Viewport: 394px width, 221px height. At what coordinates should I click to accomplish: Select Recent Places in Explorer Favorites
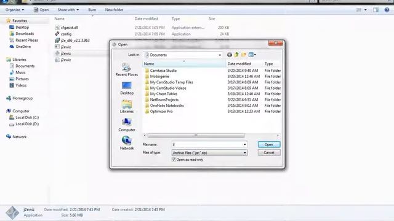pyautogui.click(x=23, y=40)
